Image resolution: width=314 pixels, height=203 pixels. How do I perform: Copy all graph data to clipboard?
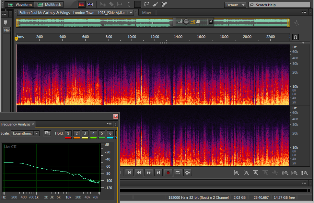coord(47,133)
